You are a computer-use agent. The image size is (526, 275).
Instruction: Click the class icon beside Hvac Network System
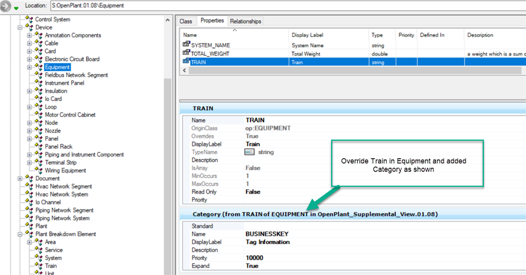29,194
